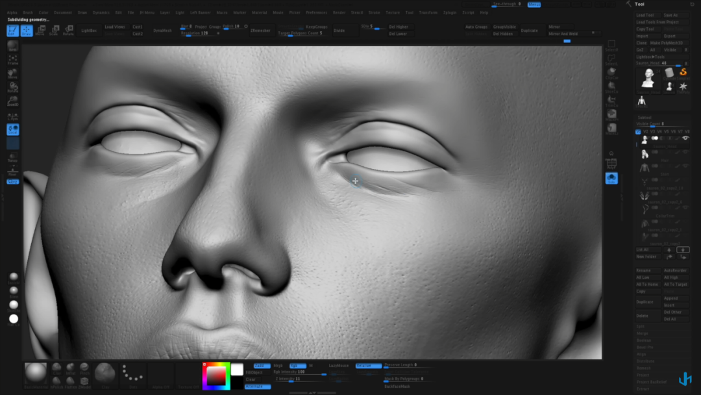Toggle the Alternate color button
Viewport: 701px width, 395px height.
(258, 386)
